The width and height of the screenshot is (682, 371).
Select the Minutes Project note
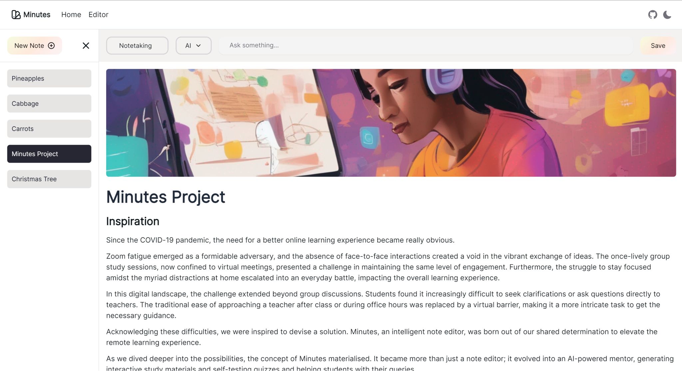click(49, 154)
